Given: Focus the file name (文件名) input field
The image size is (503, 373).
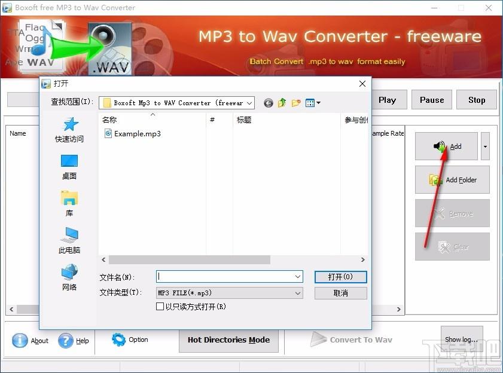Looking at the screenshot, I should click(x=225, y=277).
